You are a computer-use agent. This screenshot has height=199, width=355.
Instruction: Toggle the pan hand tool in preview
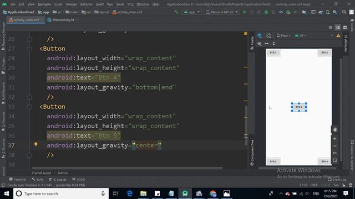pos(335,129)
